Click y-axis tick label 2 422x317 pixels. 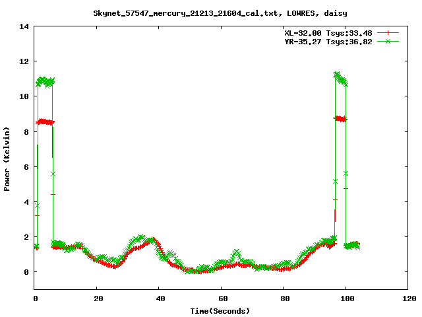[26, 237]
